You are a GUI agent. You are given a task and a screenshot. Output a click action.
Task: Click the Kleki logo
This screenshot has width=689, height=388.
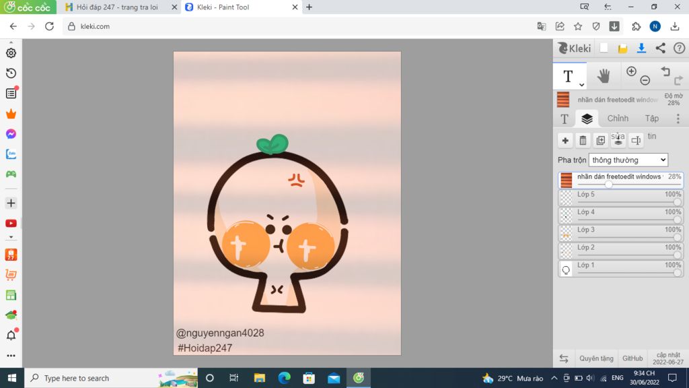[x=574, y=48]
